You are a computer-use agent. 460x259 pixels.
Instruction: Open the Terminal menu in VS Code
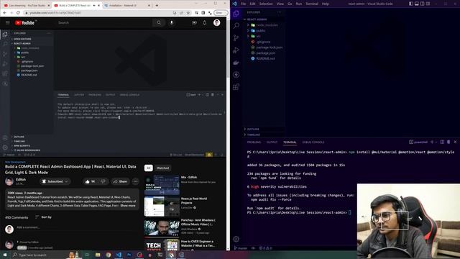(x=312, y=4)
